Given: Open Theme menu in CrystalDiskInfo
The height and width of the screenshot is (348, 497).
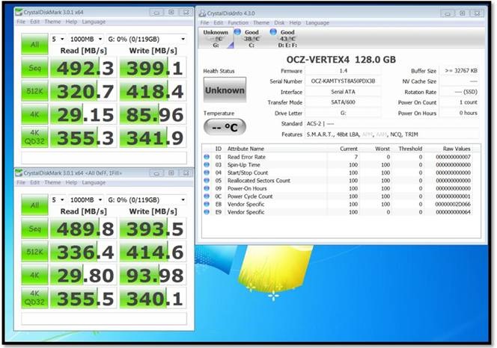Looking at the screenshot, I should pyautogui.click(x=261, y=23).
